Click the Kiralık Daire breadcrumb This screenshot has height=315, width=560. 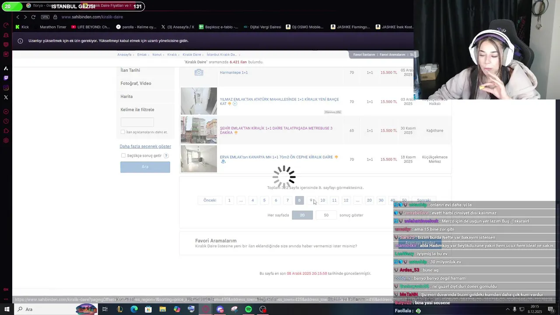click(192, 55)
